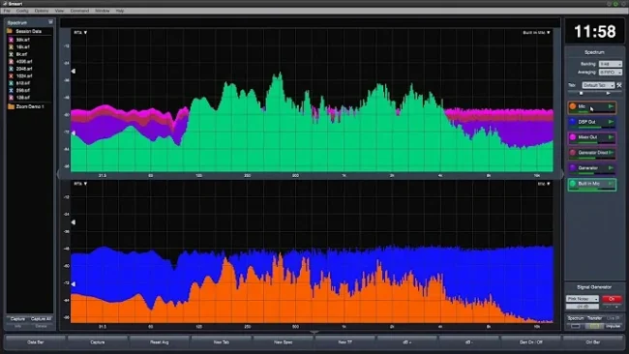Open the Banding dropdown

pos(611,64)
